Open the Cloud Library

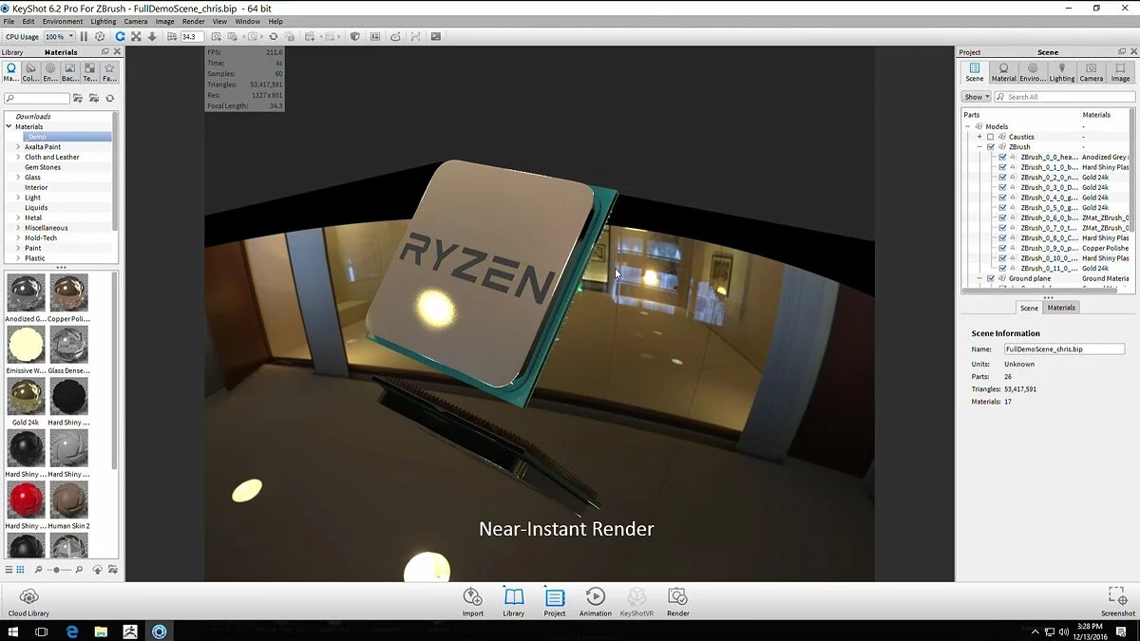(28, 601)
